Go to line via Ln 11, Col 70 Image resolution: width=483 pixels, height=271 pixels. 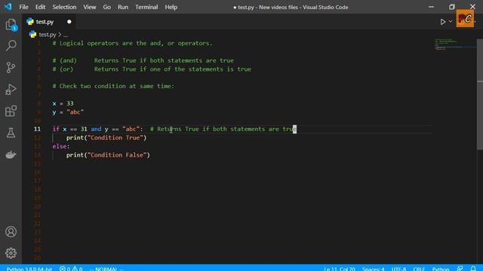pyautogui.click(x=340, y=269)
